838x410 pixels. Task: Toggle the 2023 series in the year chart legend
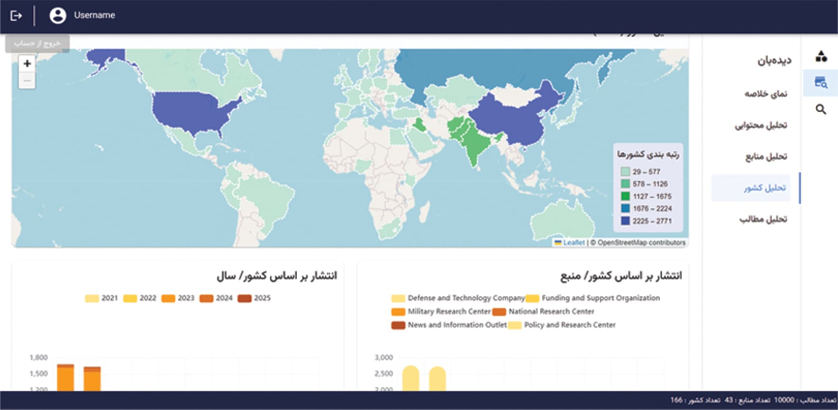click(178, 298)
